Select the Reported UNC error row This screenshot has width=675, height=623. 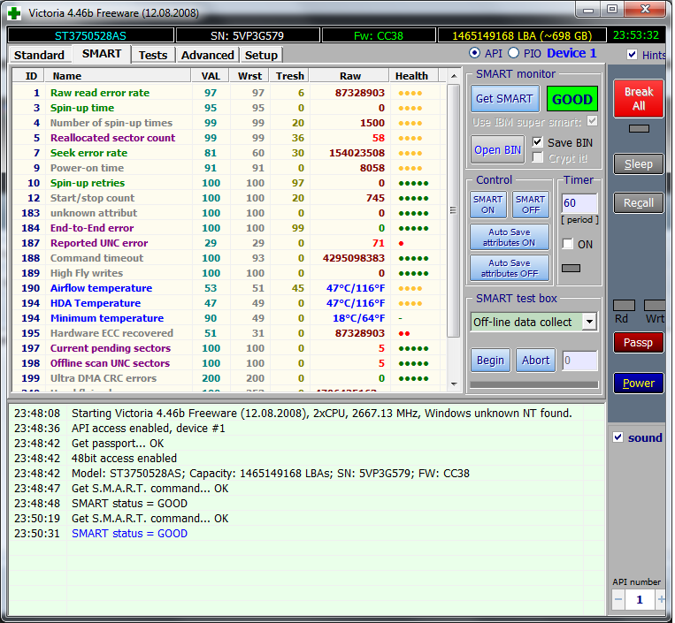(228, 243)
